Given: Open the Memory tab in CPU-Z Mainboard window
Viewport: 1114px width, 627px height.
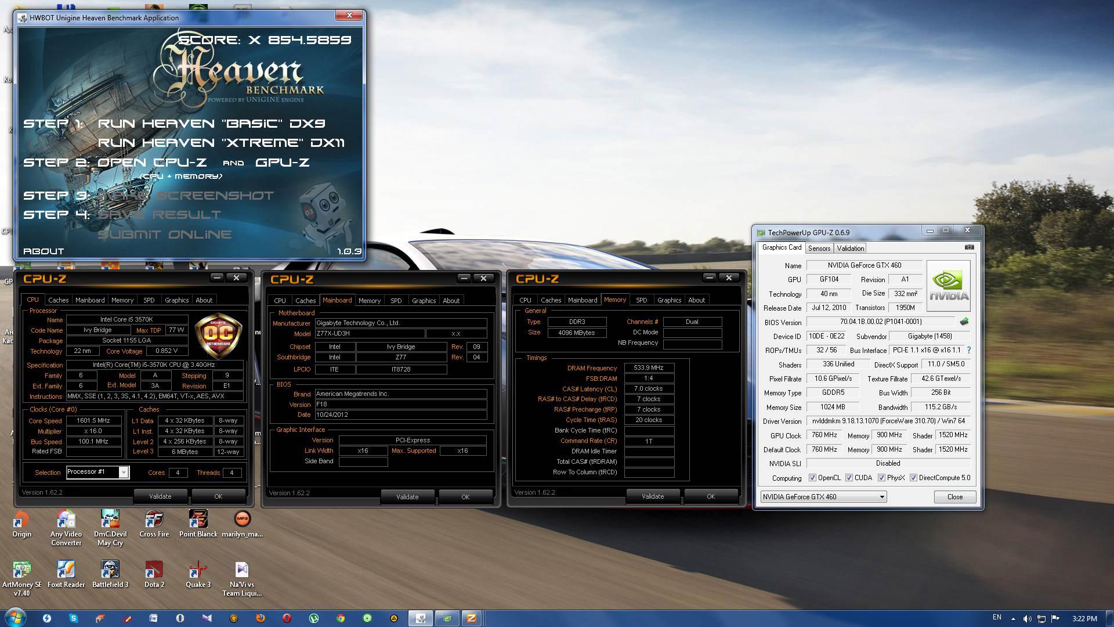Looking at the screenshot, I should tap(369, 301).
